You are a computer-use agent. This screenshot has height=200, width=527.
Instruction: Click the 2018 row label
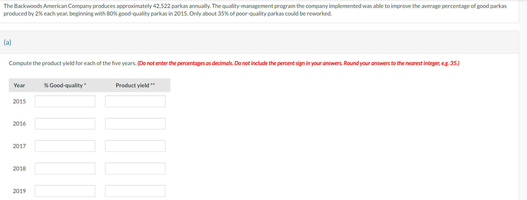[x=19, y=168]
